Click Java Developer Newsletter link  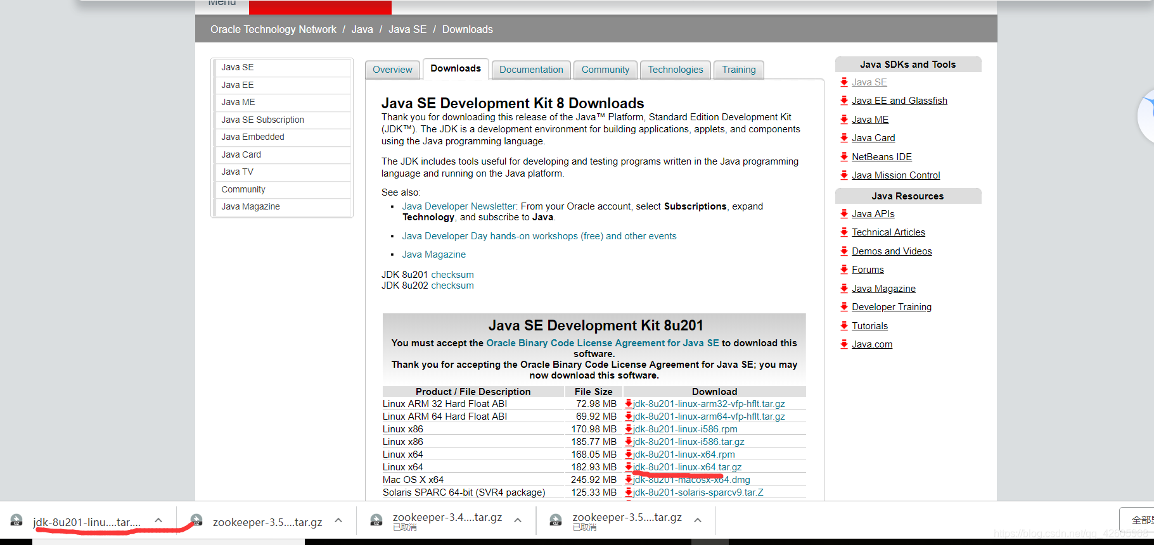tap(459, 206)
